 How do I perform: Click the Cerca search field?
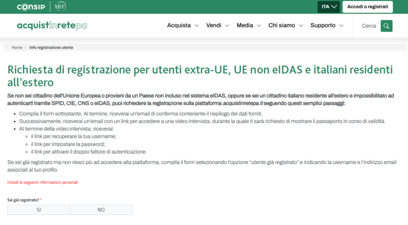pos(369,26)
